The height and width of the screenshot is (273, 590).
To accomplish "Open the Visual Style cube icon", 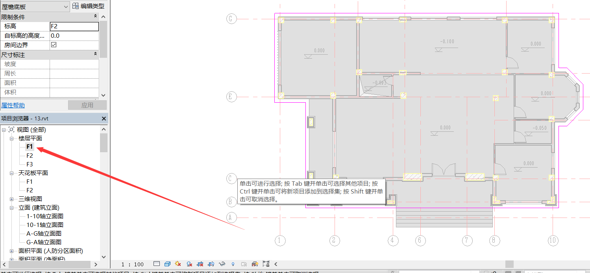I will 167,264.
